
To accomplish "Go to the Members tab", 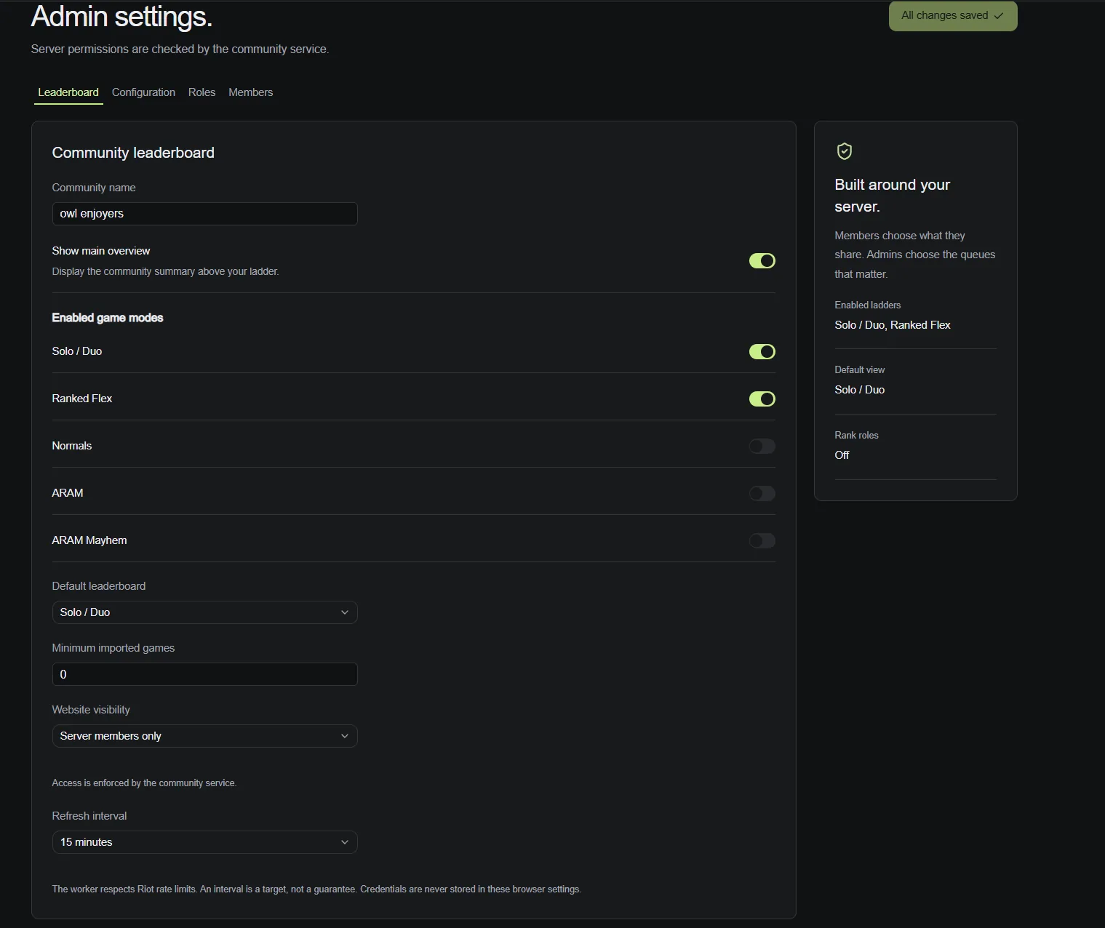I will click(250, 92).
